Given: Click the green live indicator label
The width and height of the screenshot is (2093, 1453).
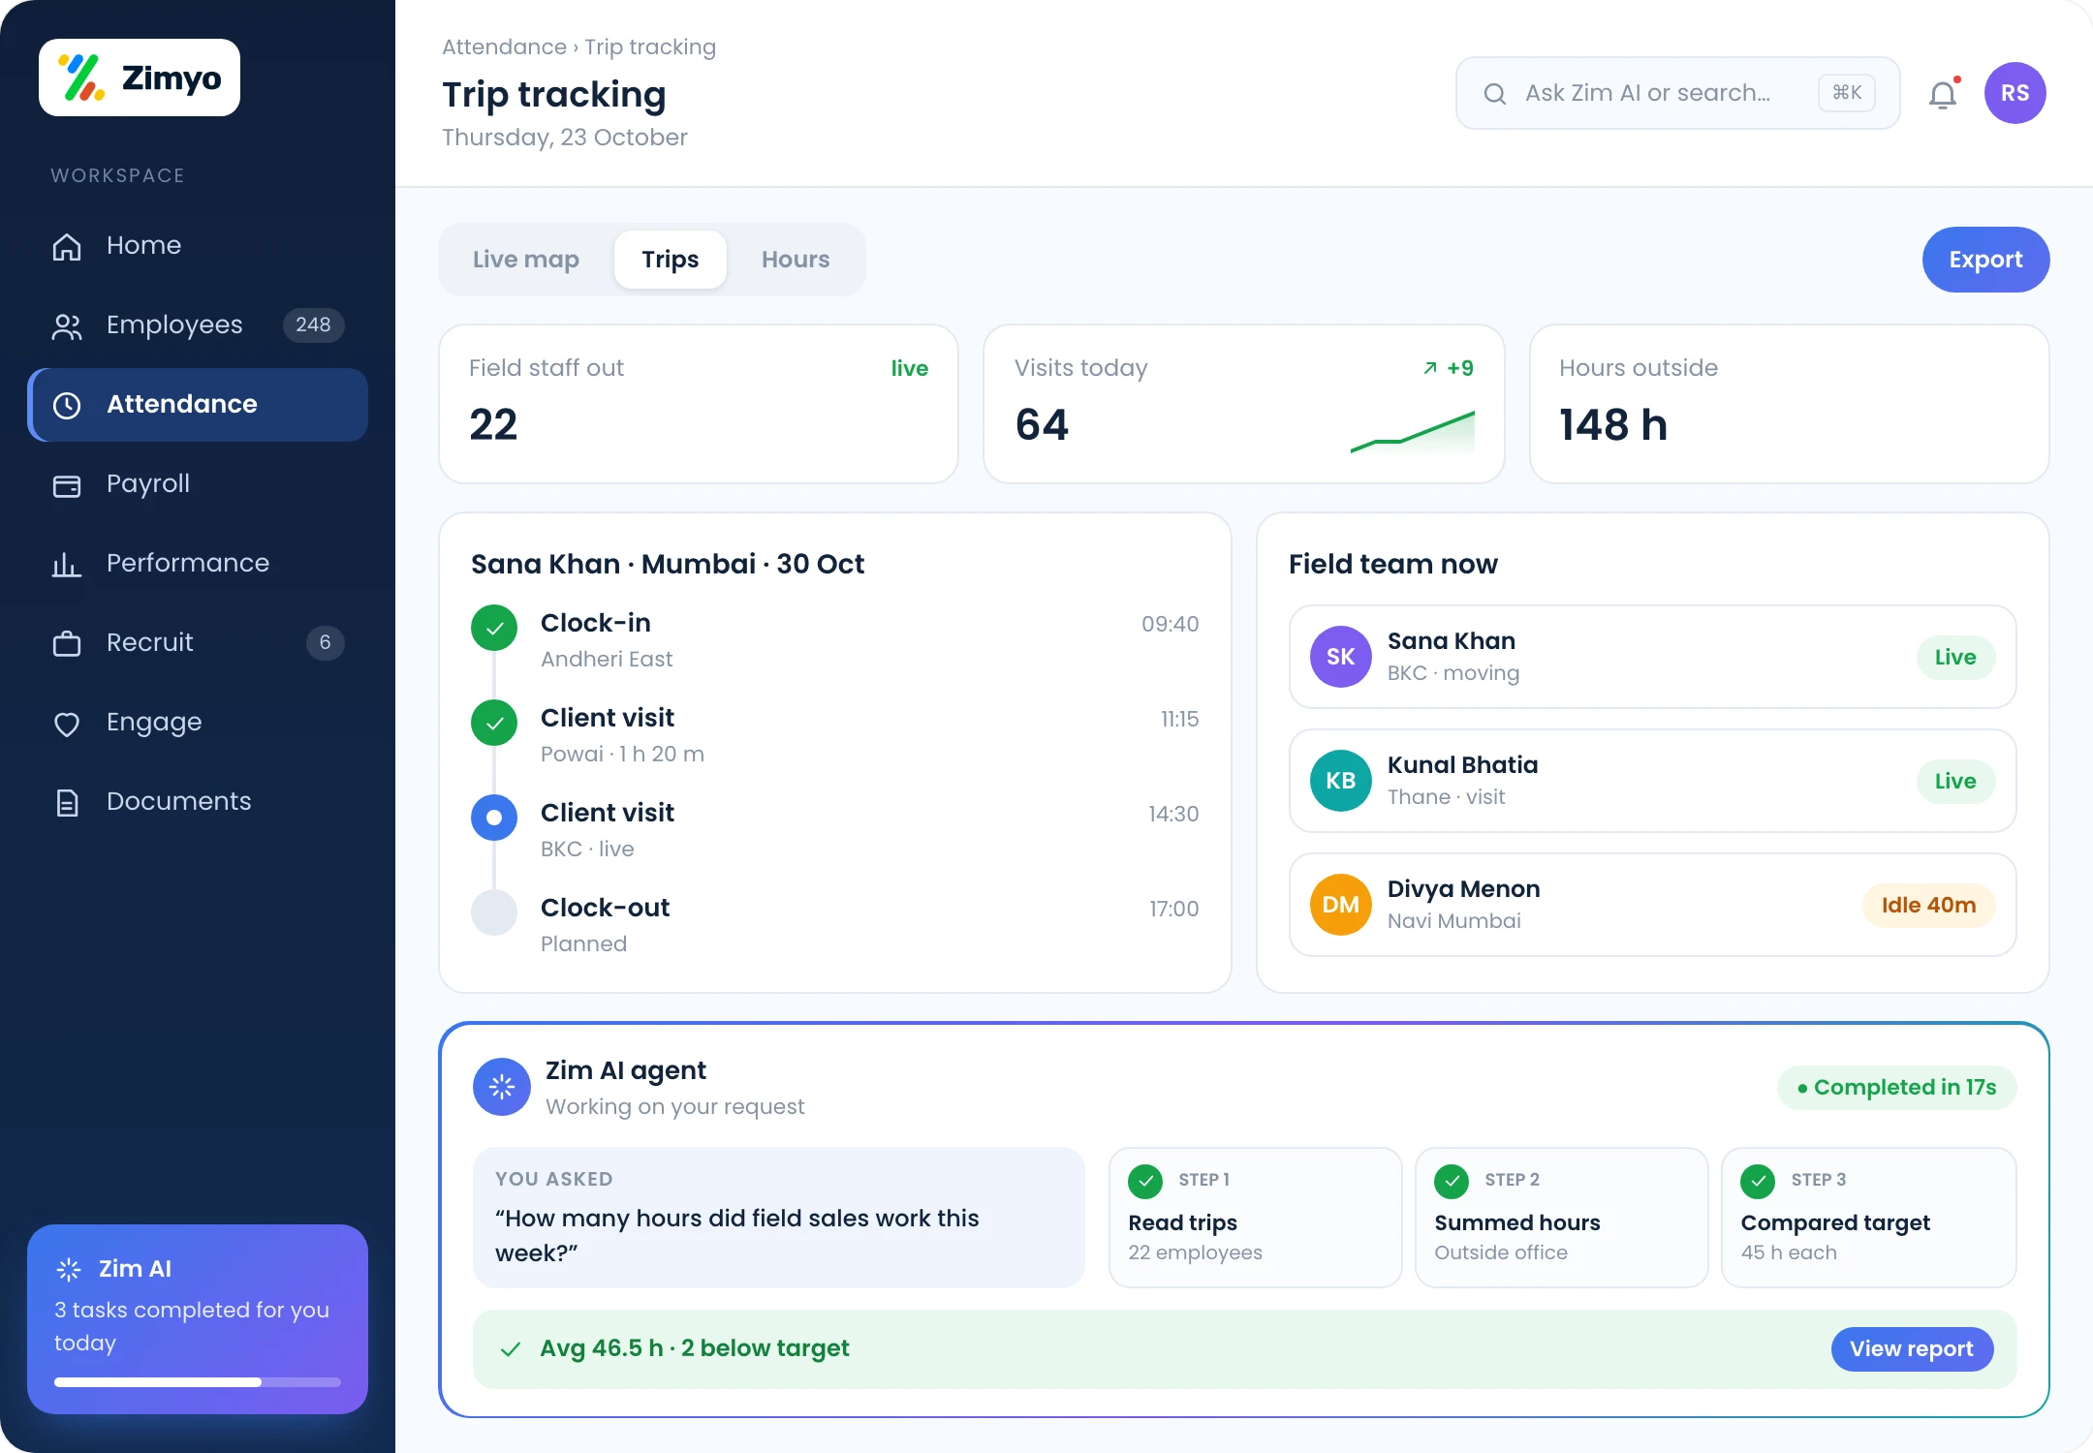Looking at the screenshot, I should (x=910, y=368).
